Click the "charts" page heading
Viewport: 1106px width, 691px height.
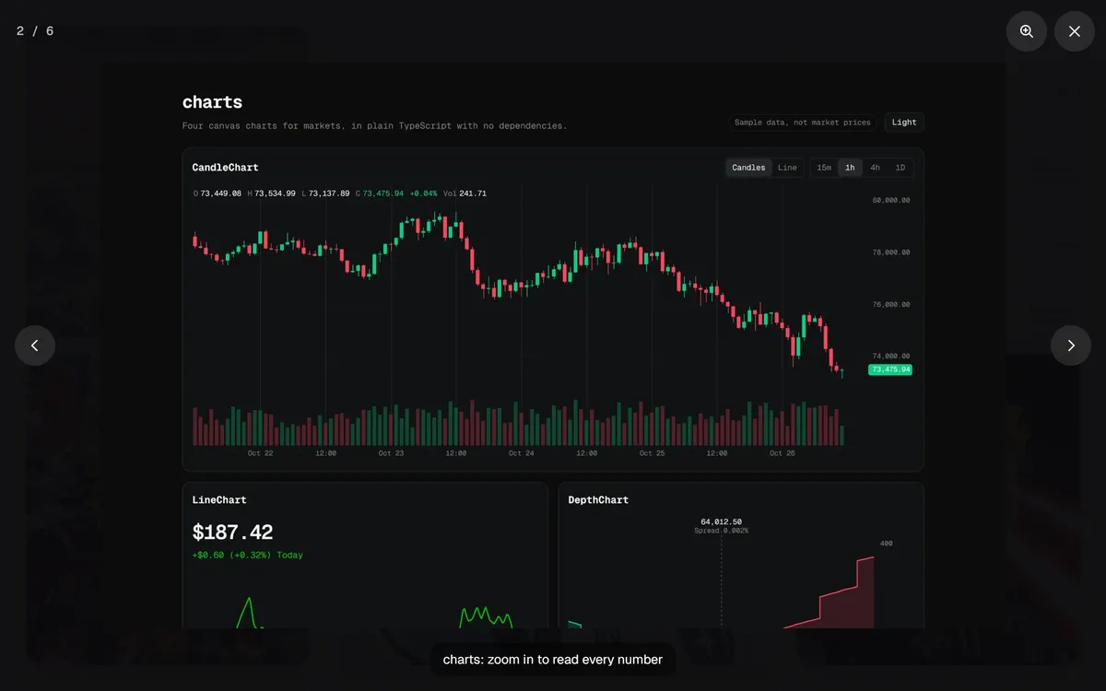coord(212,102)
